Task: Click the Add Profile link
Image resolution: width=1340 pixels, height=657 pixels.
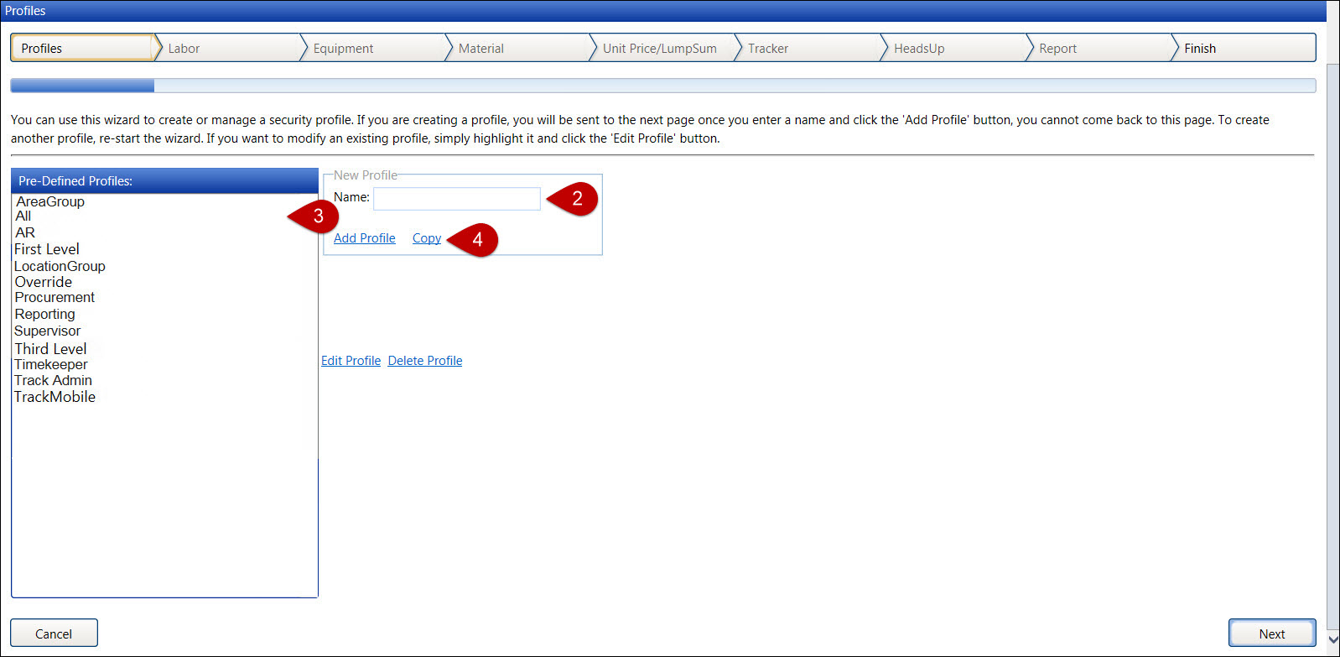Action: [x=364, y=238]
